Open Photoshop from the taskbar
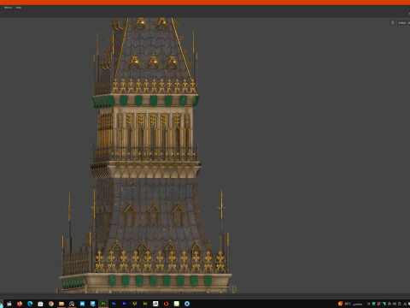410x308 pixels. click(x=114, y=304)
